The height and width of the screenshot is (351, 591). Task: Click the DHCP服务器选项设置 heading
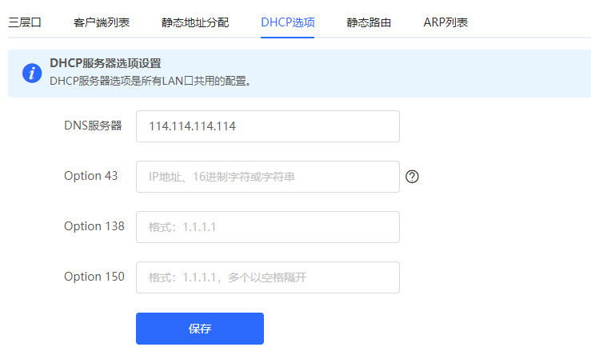click(x=112, y=63)
